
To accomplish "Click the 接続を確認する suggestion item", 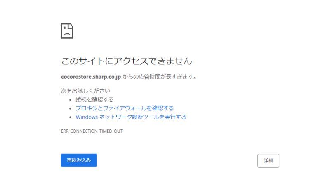I will tap(94, 99).
